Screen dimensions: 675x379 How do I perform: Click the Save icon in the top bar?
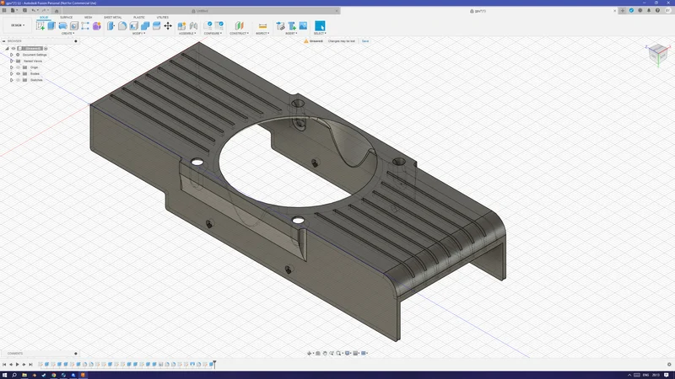click(24, 10)
